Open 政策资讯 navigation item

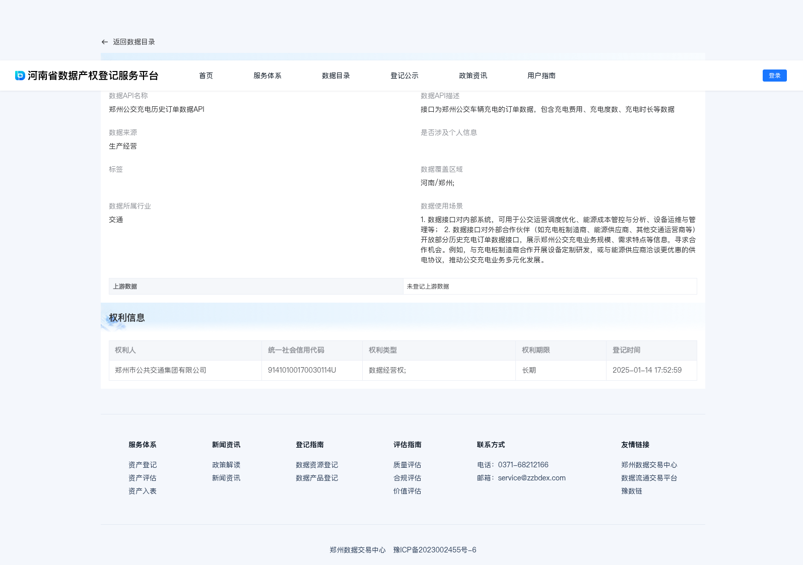pos(473,76)
